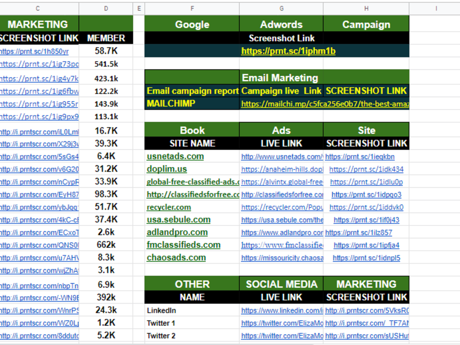
Task: Open link https://prnt.sc/1ig6fbw
Action: coord(39,91)
